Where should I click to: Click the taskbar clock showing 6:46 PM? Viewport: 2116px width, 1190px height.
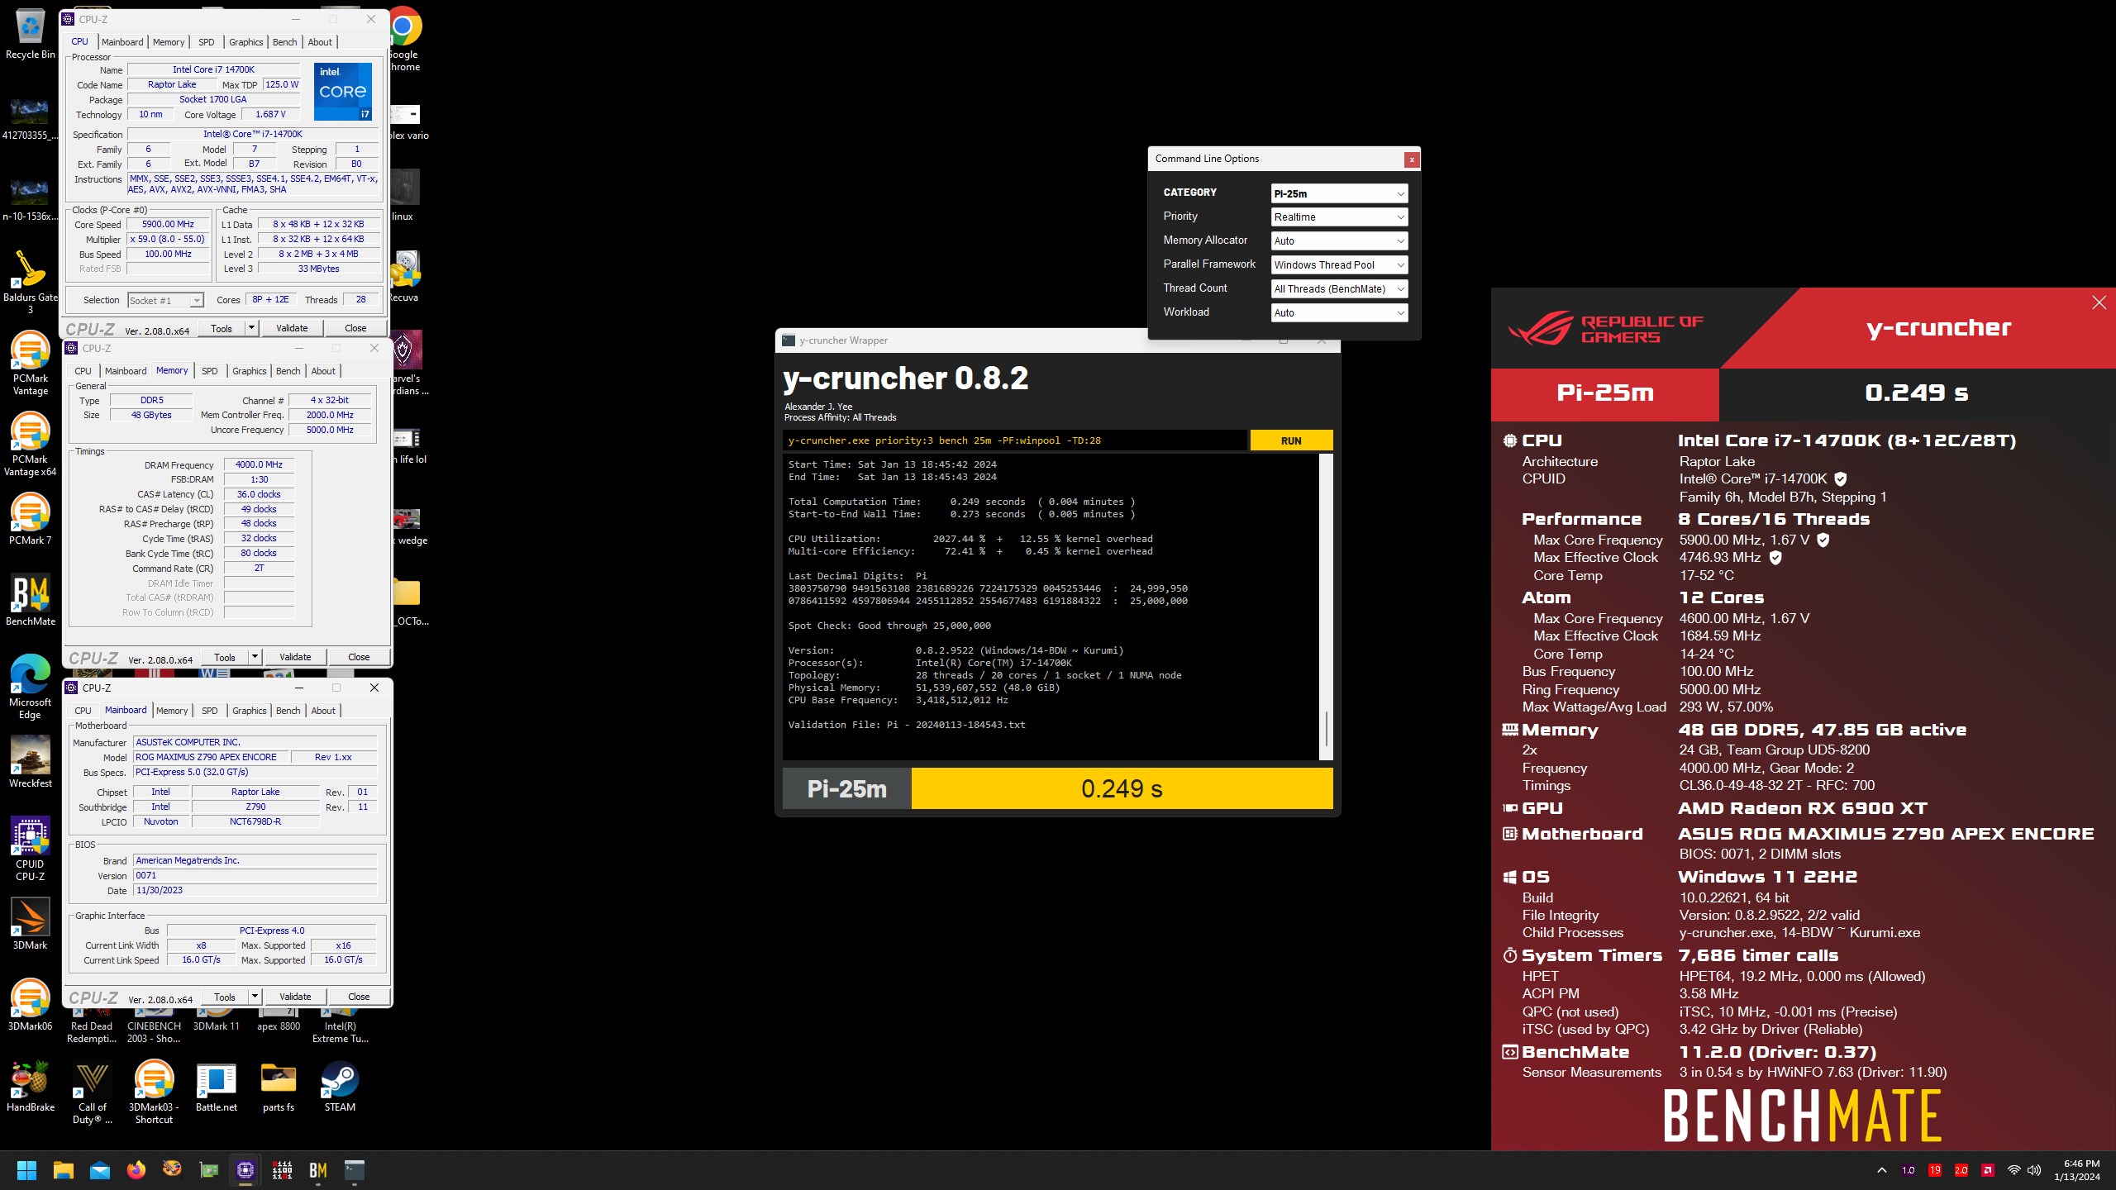(x=2076, y=1170)
